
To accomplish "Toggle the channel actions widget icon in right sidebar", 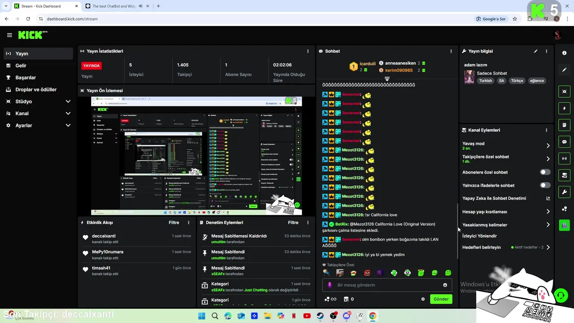I will click(564, 175).
